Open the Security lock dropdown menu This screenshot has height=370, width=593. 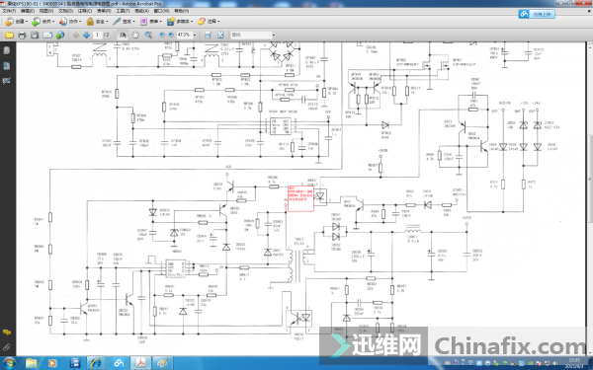97,22
